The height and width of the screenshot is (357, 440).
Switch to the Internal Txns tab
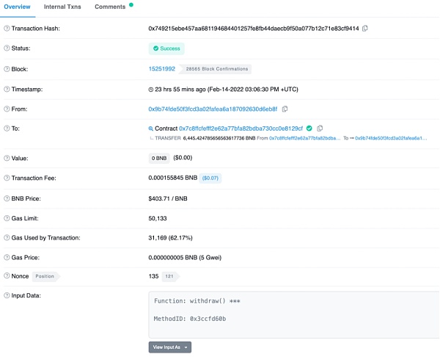62,7
